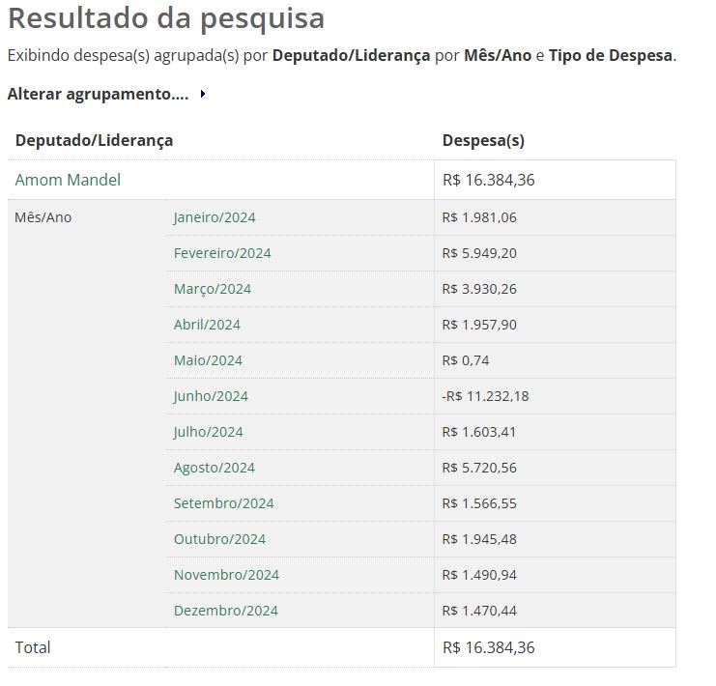Open the Janeiro/2024 expenses link
Viewport: 716px width, 686px height.
pos(215,217)
